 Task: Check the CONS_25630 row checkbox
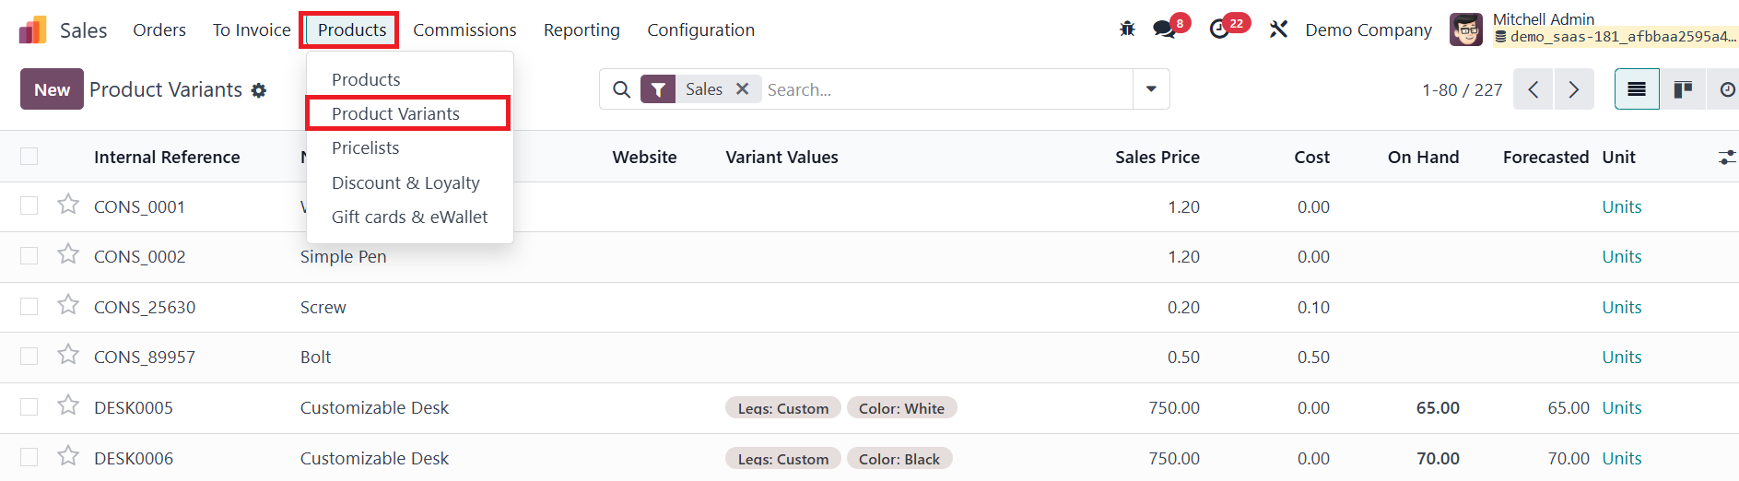[x=29, y=306]
